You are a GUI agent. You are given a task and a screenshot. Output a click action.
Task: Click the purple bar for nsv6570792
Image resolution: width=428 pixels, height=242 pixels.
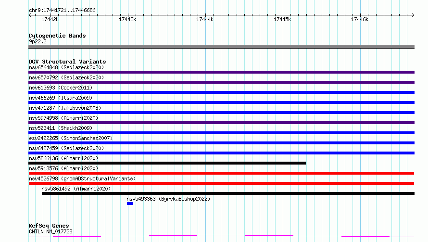point(221,82)
